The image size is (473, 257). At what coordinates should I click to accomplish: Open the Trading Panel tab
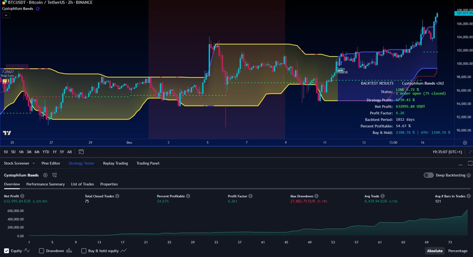pos(148,163)
